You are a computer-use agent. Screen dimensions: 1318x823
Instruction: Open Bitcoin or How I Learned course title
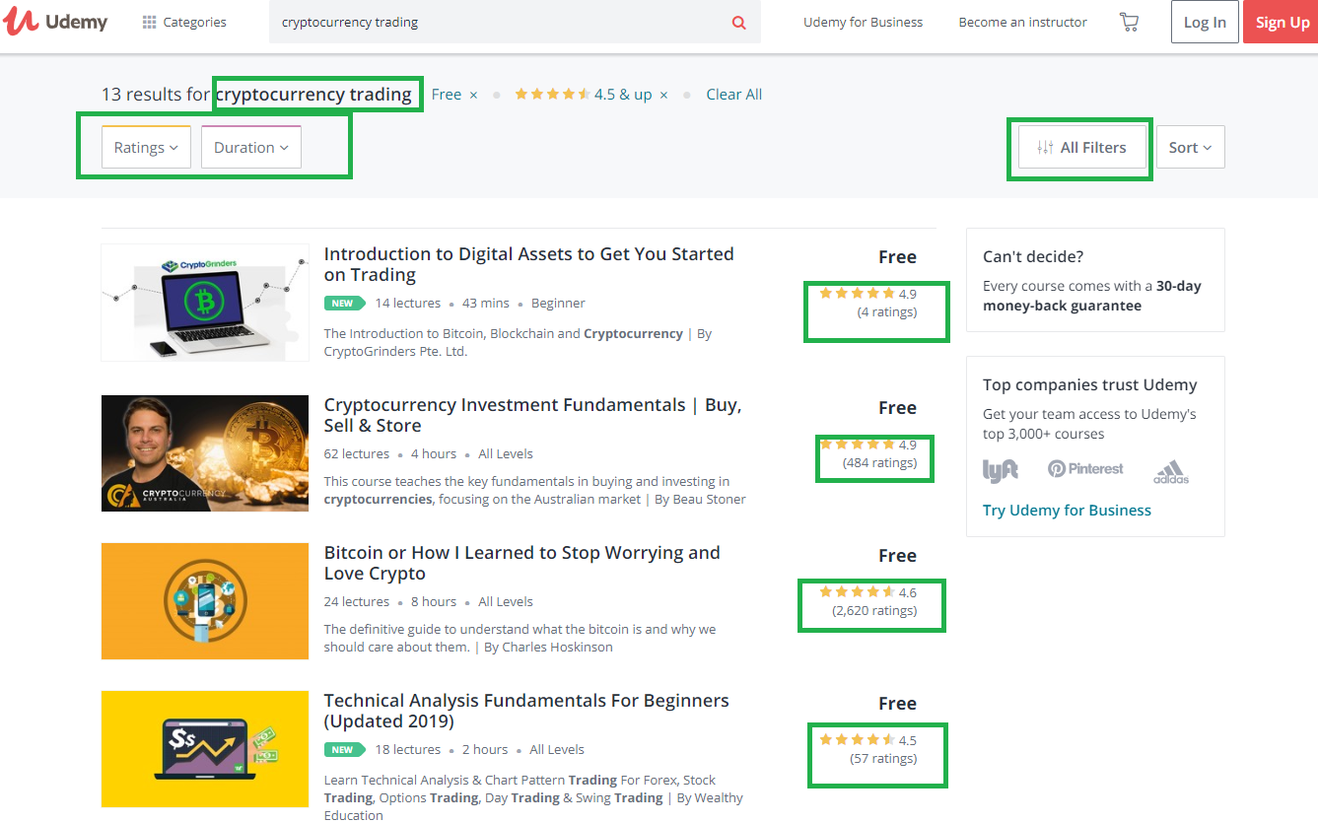522,563
